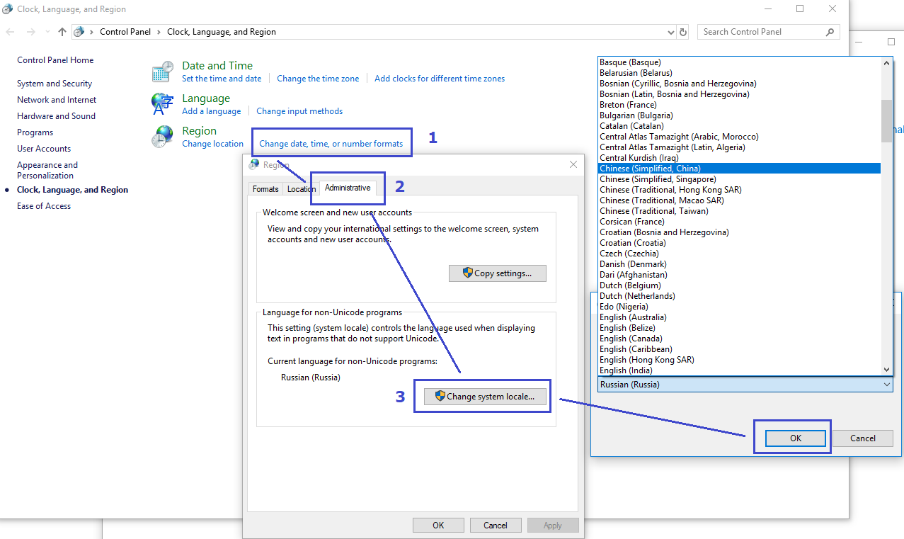Click the Region globe icon
The height and width of the screenshot is (539, 904).
pos(162,137)
